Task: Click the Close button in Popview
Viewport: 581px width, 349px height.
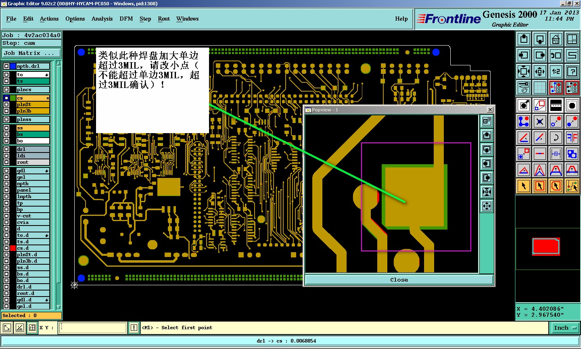Action: point(399,280)
